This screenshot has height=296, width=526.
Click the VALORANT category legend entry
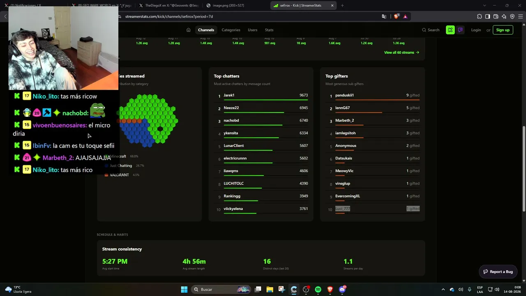point(119,175)
